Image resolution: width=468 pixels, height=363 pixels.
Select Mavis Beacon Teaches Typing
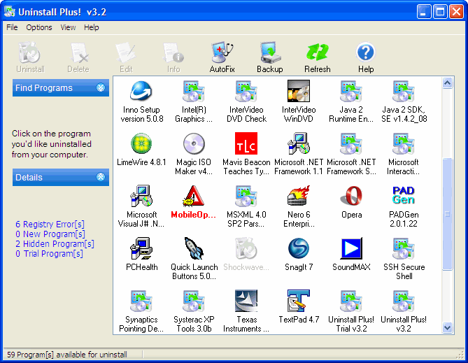point(246,154)
